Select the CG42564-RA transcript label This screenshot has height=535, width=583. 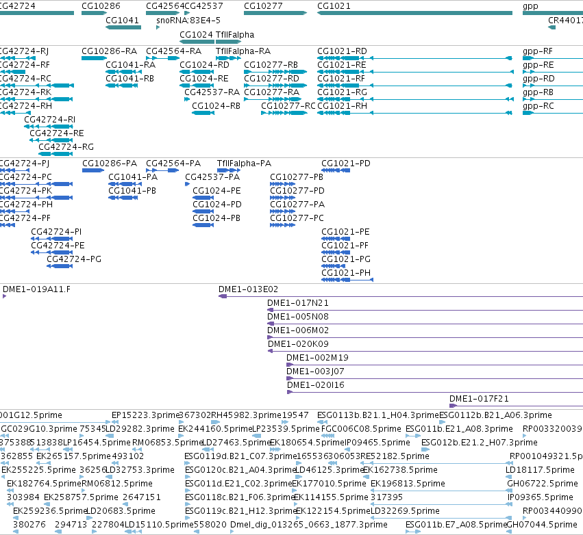point(173,51)
